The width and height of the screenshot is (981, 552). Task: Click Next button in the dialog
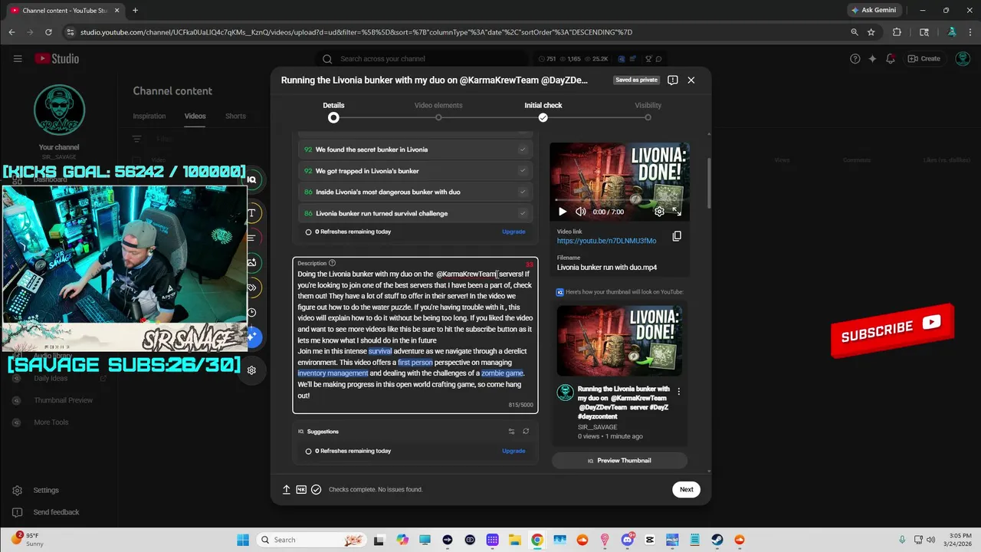tap(686, 489)
